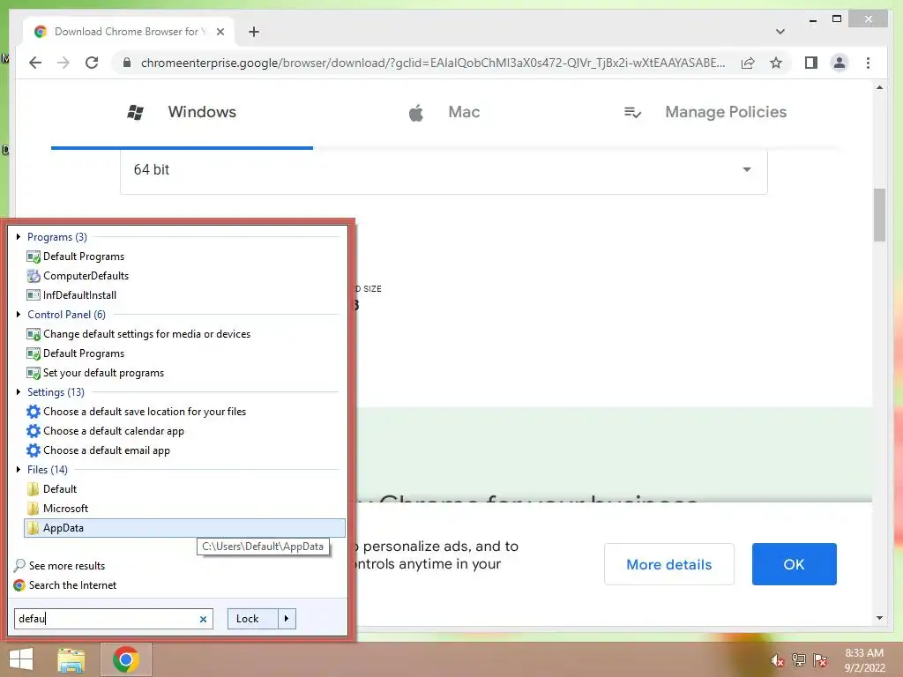Bookmark this page with the star icon
Image resolution: width=903 pixels, height=677 pixels.
click(x=776, y=63)
